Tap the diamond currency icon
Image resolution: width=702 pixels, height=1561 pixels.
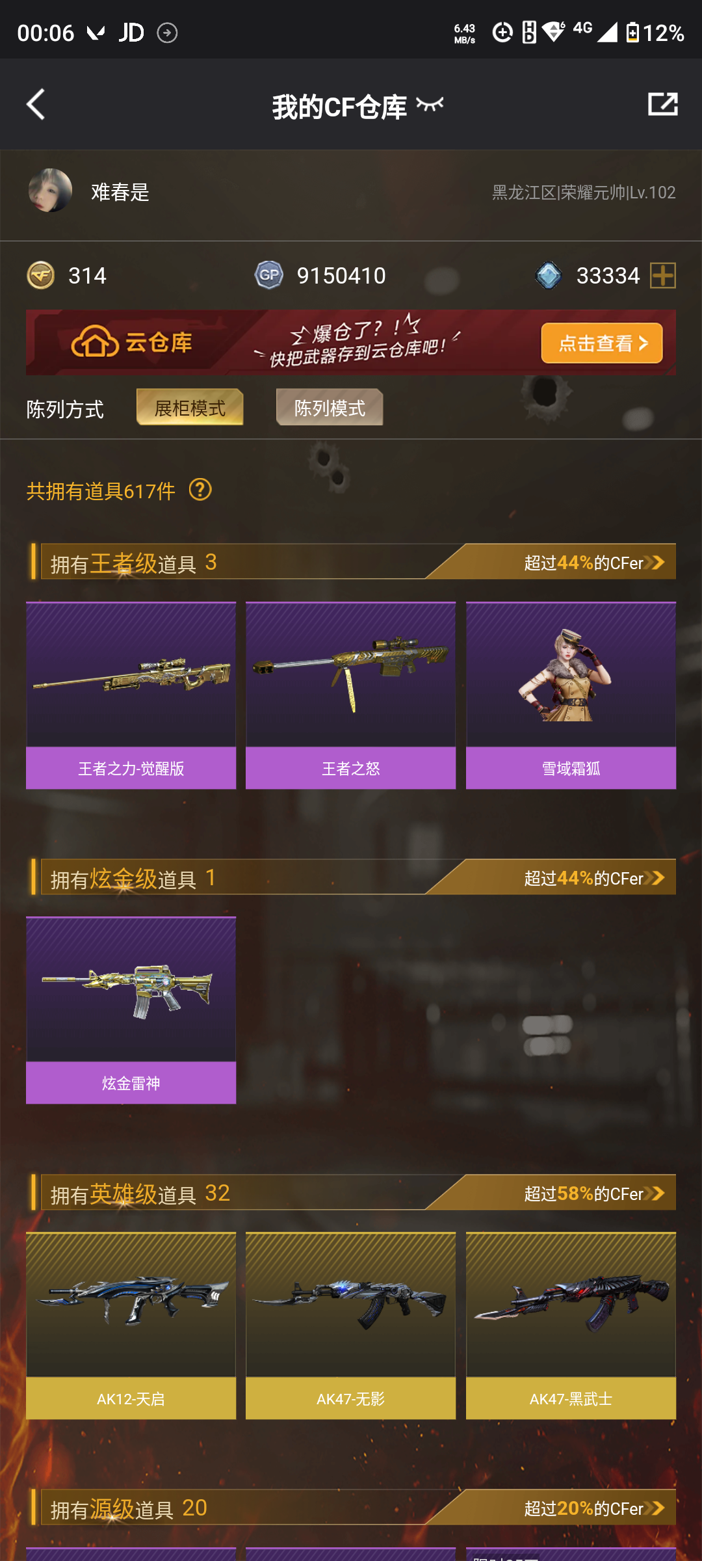point(549,275)
